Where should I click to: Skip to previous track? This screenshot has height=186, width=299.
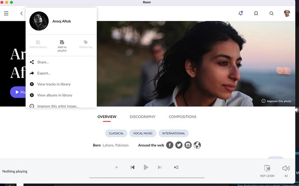point(133,167)
